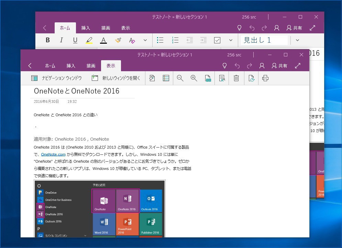Screen dimensions: 342x248
Task: Open the deleted notes trash icon
Action: (236, 78)
